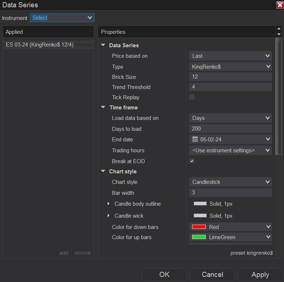284x282 pixels.
Task: Open the Load data based on dropdown
Action: point(231,118)
